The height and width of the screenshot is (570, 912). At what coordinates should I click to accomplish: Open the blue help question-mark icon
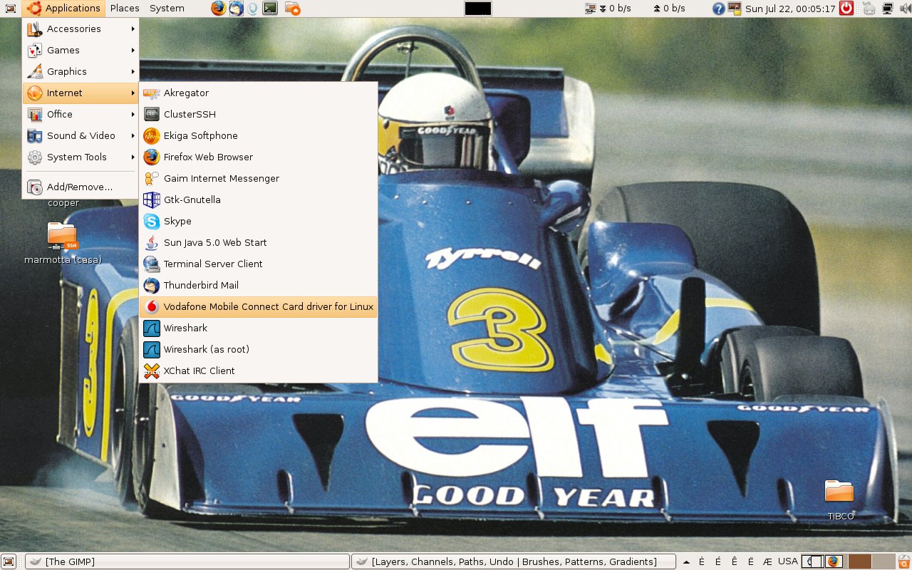pyautogui.click(x=719, y=9)
